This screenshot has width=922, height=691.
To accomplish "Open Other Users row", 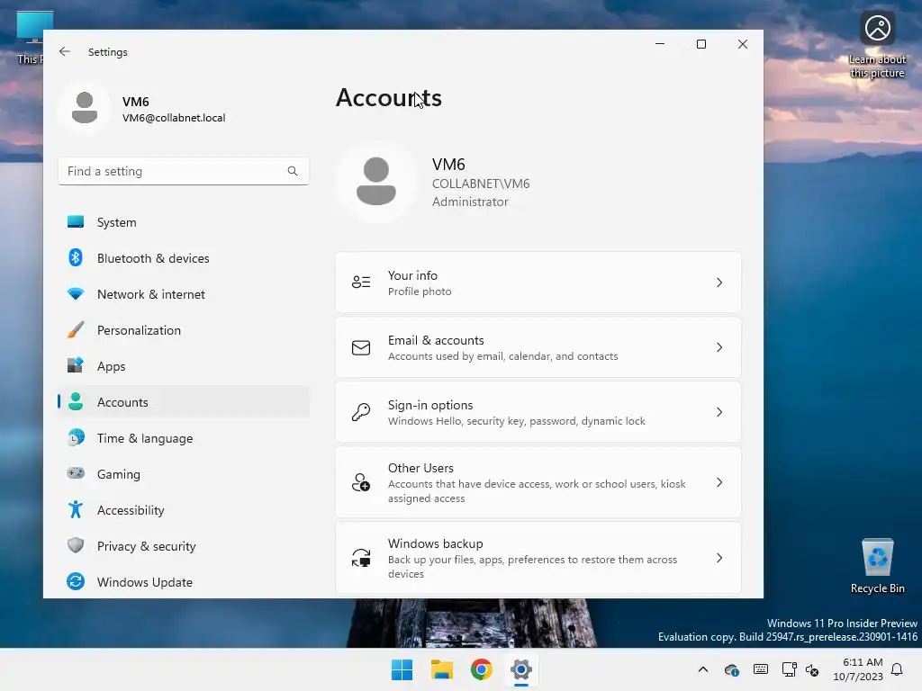I will point(538,482).
